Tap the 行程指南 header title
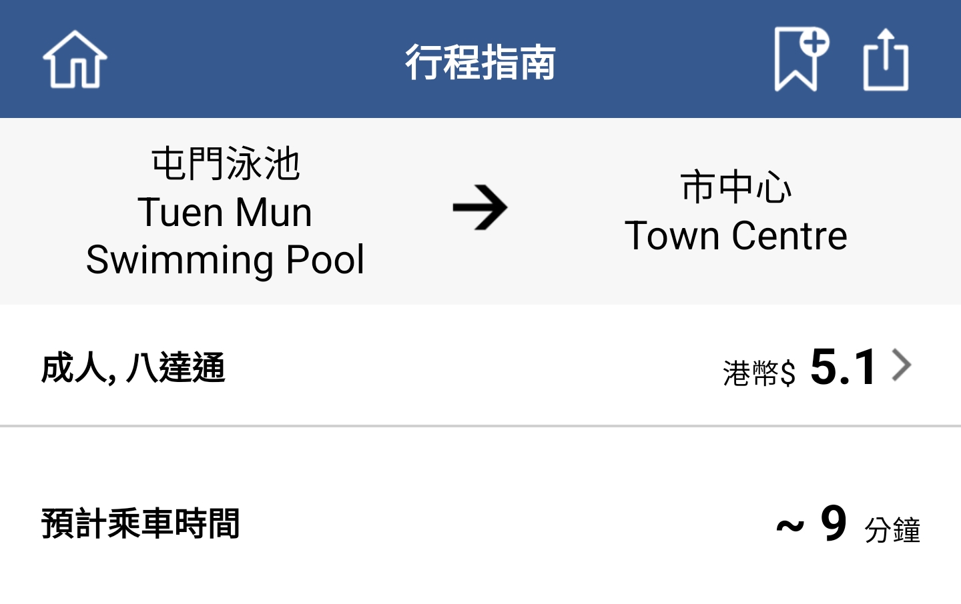961x604 pixels. pyautogui.click(x=480, y=62)
